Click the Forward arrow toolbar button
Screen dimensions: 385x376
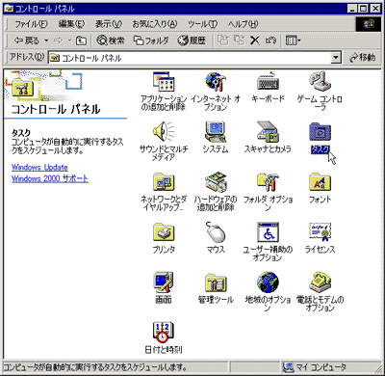[59, 40]
